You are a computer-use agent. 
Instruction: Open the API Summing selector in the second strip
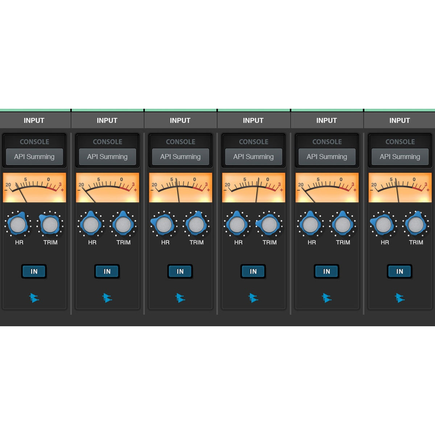point(107,157)
